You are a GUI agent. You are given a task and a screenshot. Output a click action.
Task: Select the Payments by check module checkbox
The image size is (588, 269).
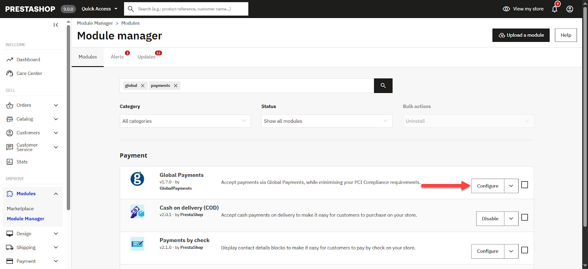click(525, 250)
